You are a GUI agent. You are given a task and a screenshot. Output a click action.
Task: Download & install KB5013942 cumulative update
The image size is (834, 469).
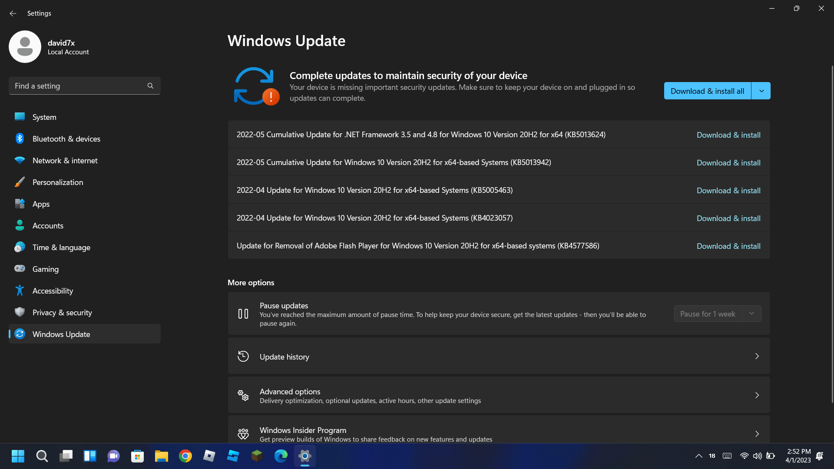point(728,162)
